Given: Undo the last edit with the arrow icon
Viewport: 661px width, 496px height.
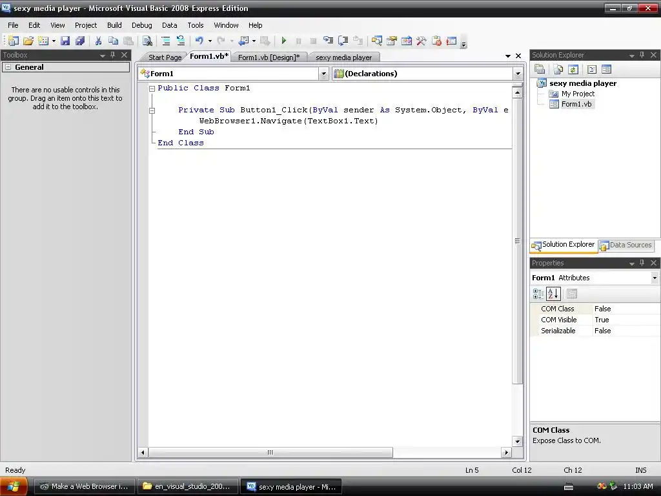Looking at the screenshot, I should (x=199, y=41).
